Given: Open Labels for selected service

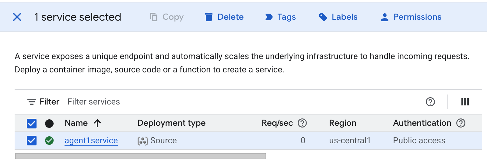Looking at the screenshot, I should tap(338, 17).
